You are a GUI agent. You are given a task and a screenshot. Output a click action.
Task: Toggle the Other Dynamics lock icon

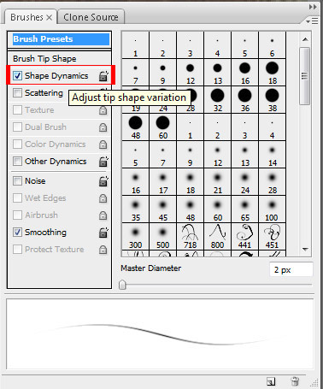click(x=103, y=162)
